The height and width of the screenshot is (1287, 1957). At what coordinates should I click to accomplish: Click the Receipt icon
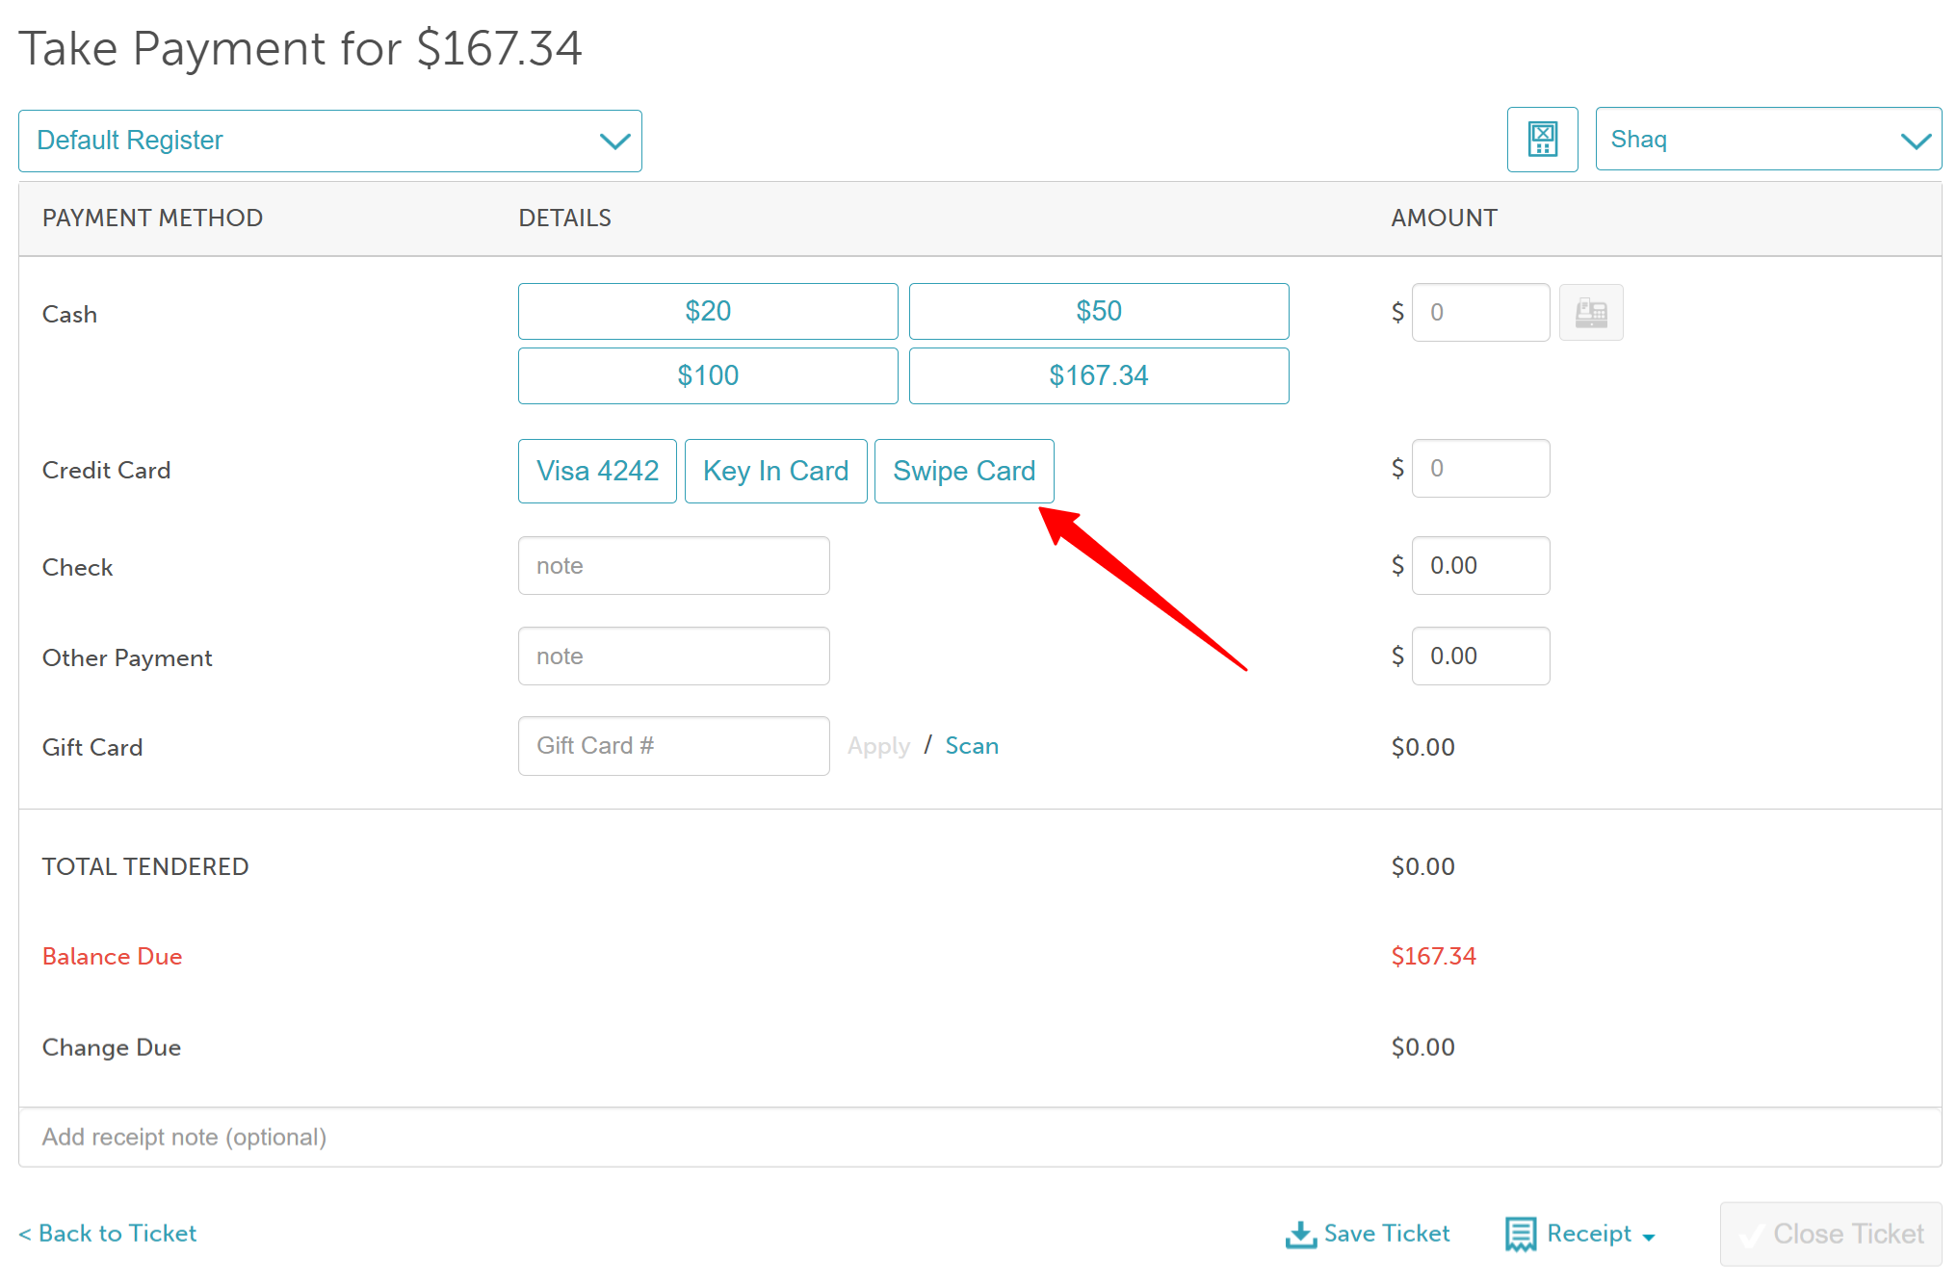tap(1521, 1234)
